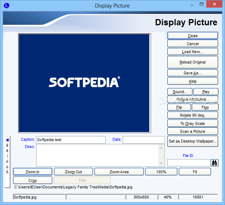This screenshot has height=205, width=225.
Task: Click Scan a Picture button
Action: click(x=193, y=131)
